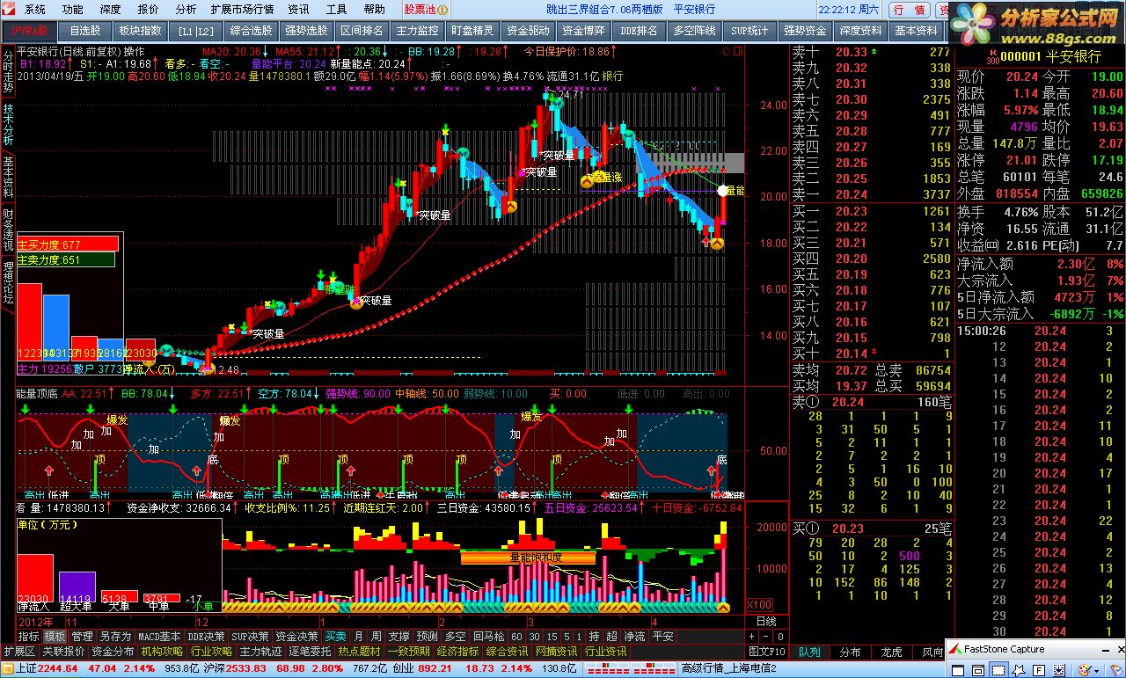Open the 系统 menu
Viewport: 1126px width, 678px height.
[34, 10]
